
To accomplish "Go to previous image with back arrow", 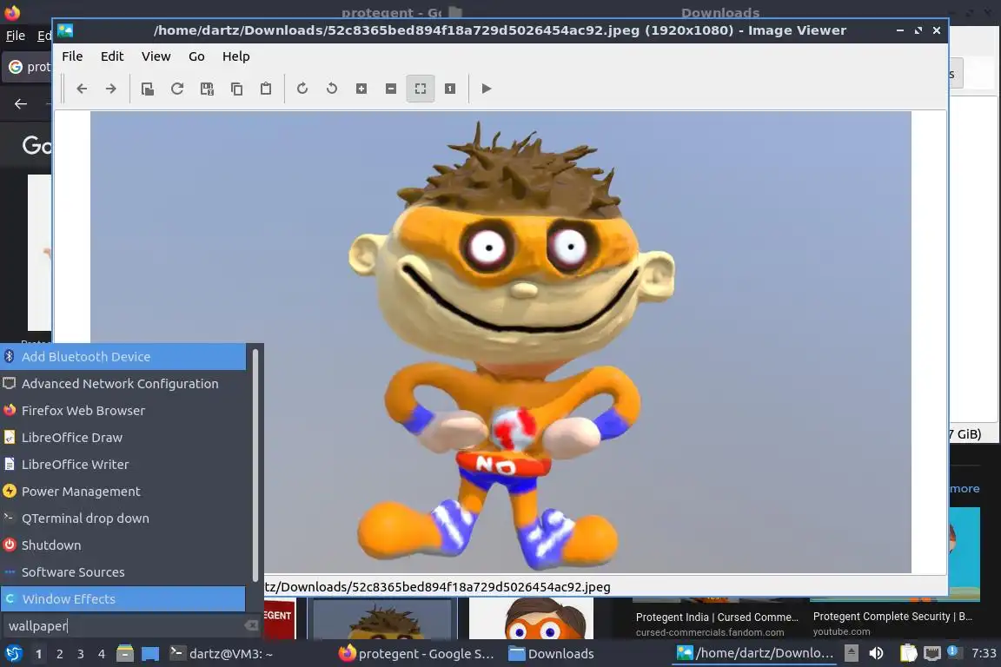I will pos(82,89).
